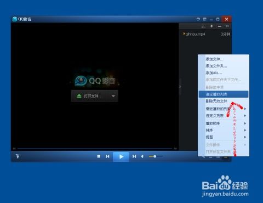This screenshot has width=263, height=203.
Task: Select 删除无效文件 from the menu
Action: [x=224, y=101]
